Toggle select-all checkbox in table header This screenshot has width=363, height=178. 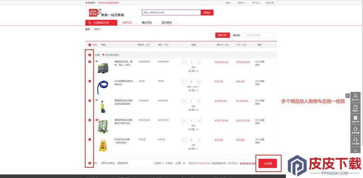(x=90, y=45)
